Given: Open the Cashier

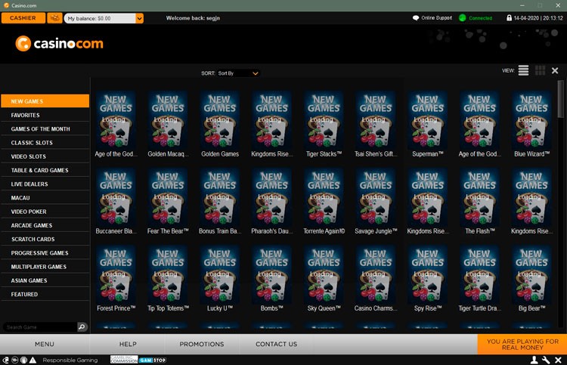Looking at the screenshot, I should 23,18.
